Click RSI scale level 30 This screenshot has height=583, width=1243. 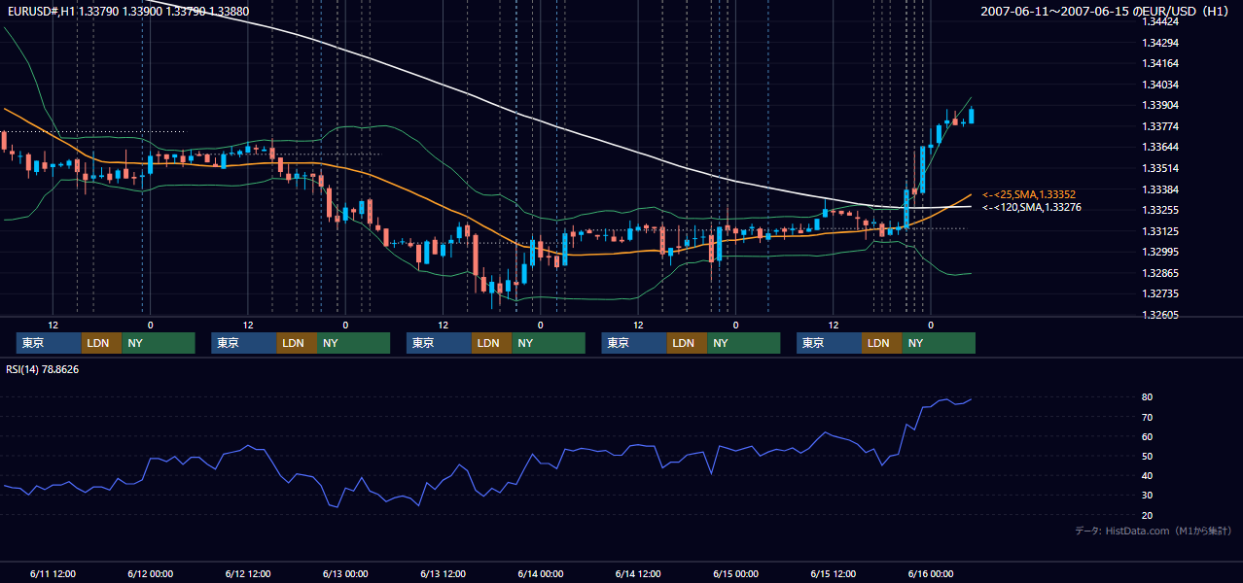[x=1148, y=496]
